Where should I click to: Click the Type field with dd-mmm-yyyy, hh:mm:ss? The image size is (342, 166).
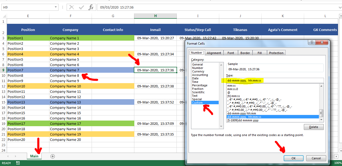pos(275,80)
